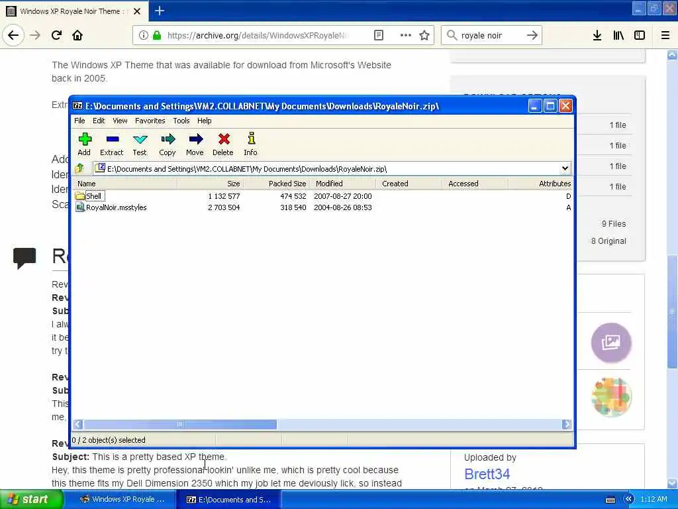Click the tray keyboard icon

pos(610,500)
